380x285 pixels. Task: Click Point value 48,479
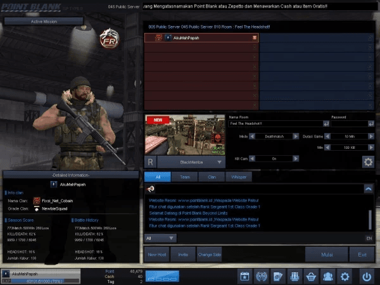(x=136, y=272)
